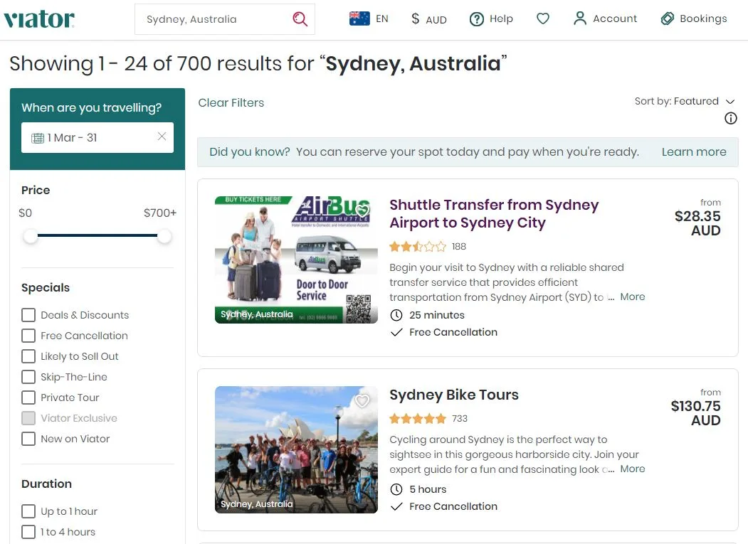Open the Help question mark icon
This screenshot has height=544, width=748.
(476, 19)
